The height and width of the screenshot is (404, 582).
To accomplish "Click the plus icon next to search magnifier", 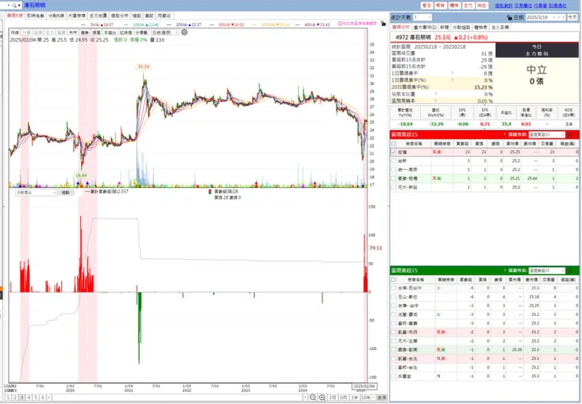I will pyautogui.click(x=20, y=6).
